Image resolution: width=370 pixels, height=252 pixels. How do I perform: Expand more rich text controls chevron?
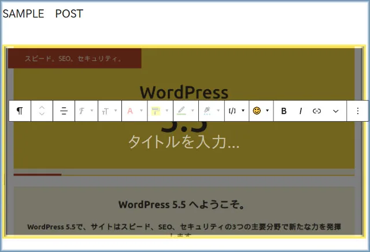335,111
